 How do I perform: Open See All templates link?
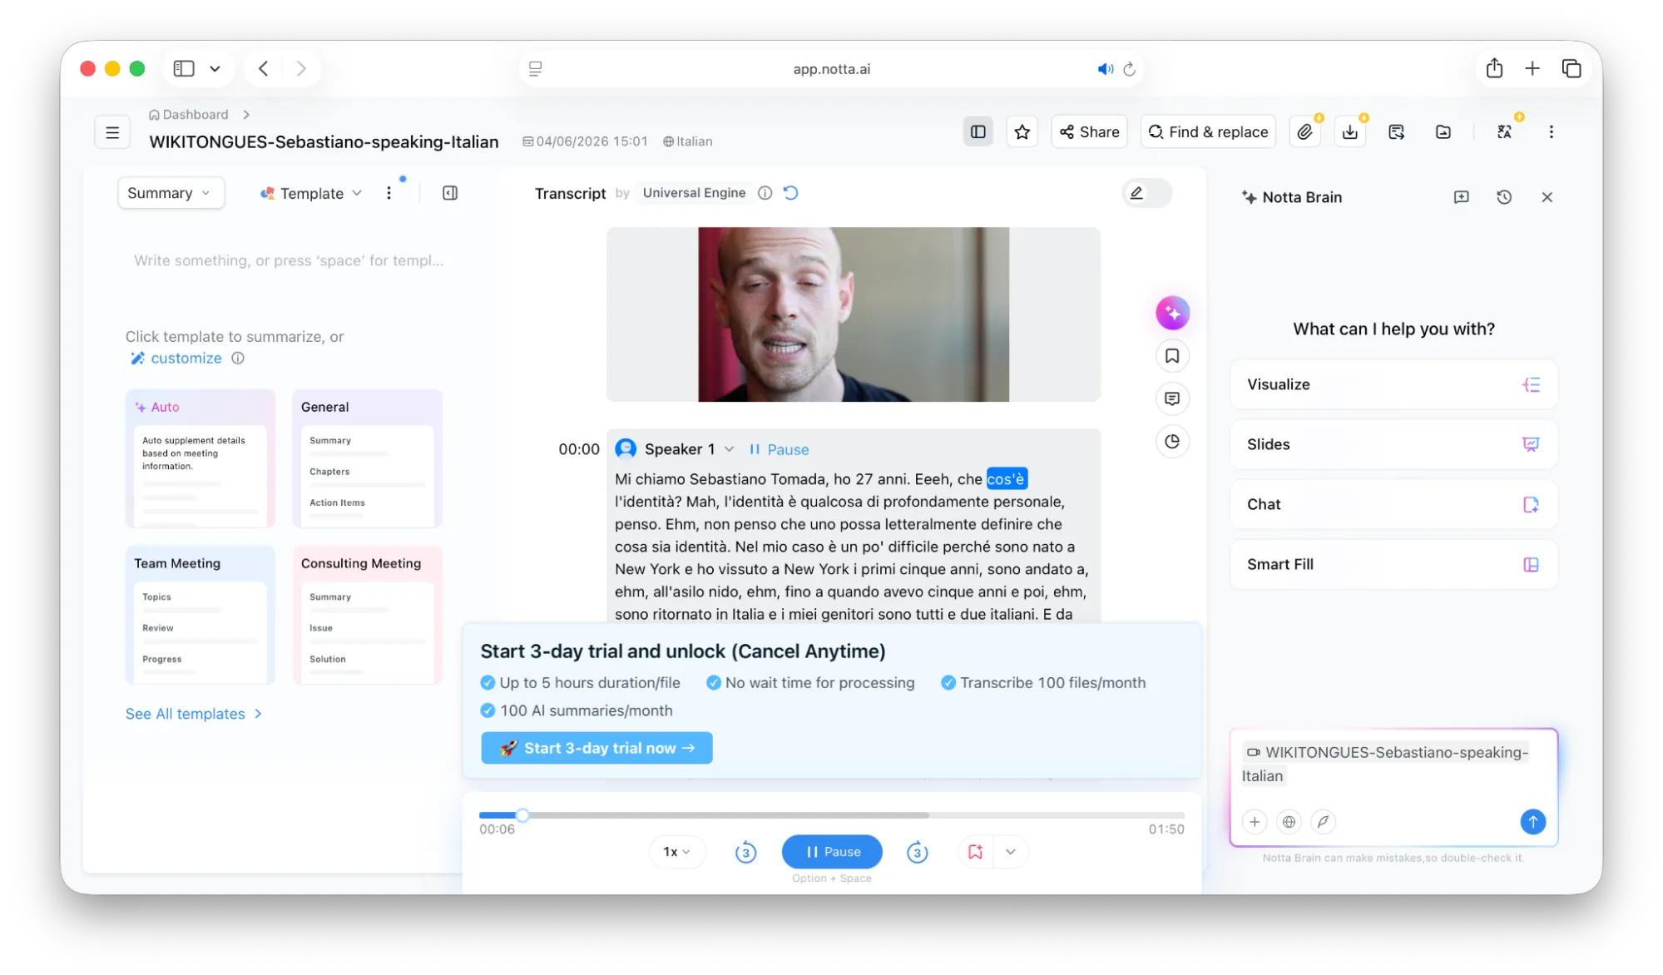(194, 714)
